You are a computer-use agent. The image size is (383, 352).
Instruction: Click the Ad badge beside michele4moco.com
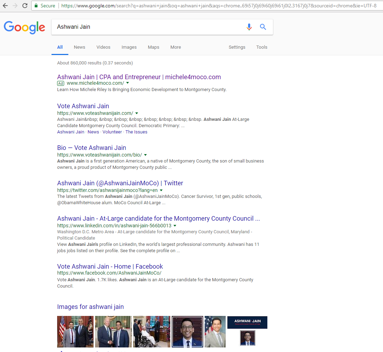61,83
